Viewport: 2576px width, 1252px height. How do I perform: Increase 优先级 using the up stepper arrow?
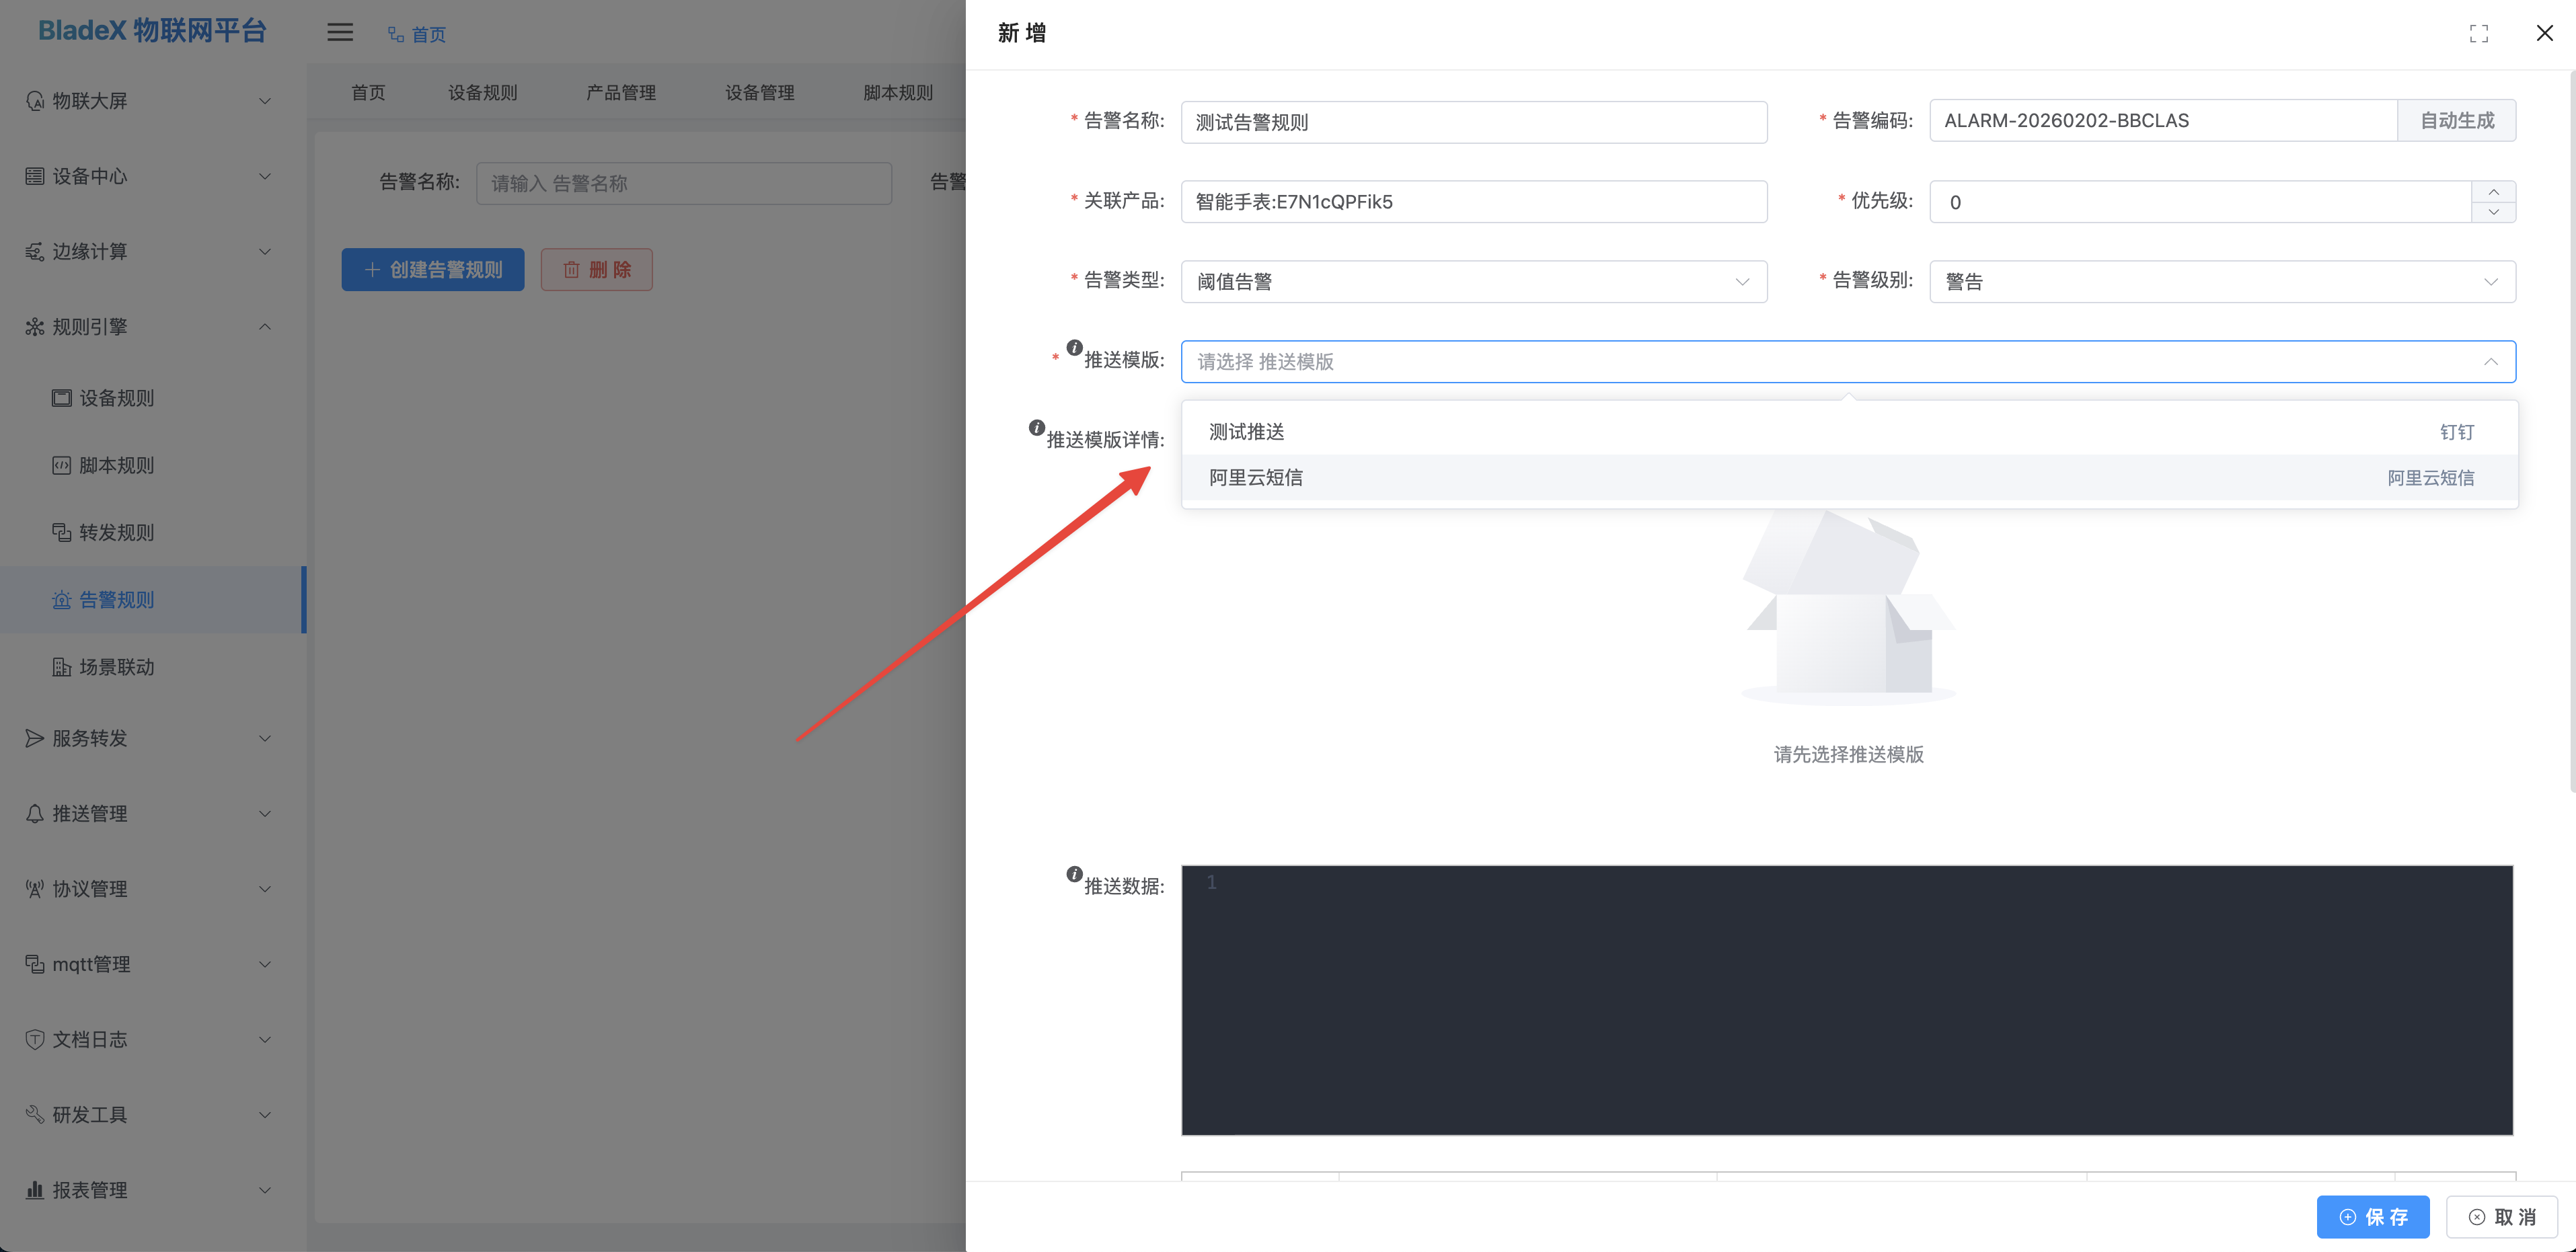pos(2494,191)
